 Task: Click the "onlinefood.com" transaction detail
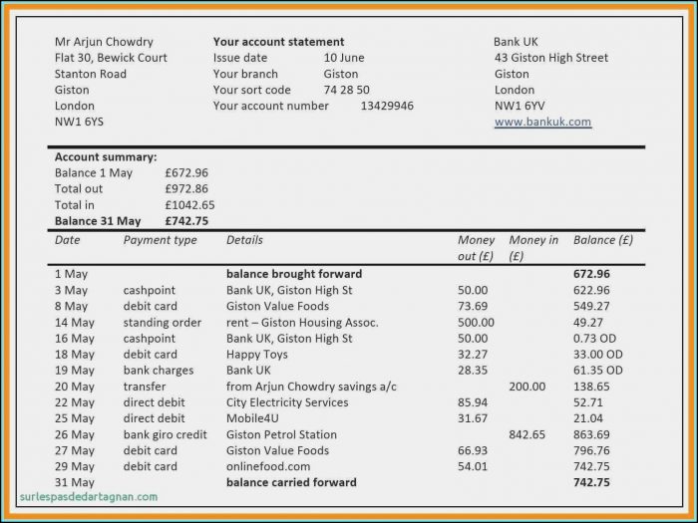[268, 466]
